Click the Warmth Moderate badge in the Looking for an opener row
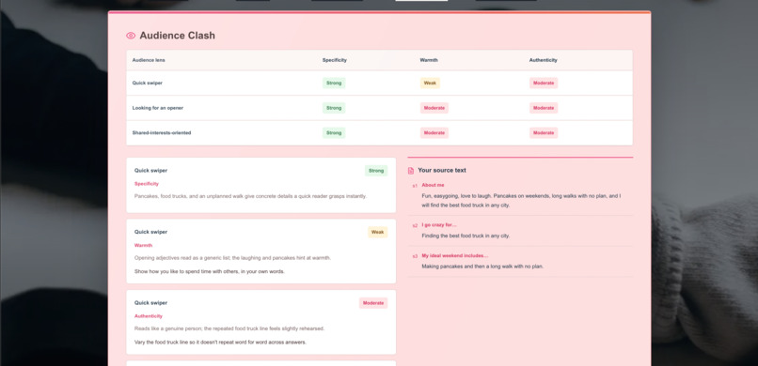Viewport: 758px width, 366px height. (434, 108)
